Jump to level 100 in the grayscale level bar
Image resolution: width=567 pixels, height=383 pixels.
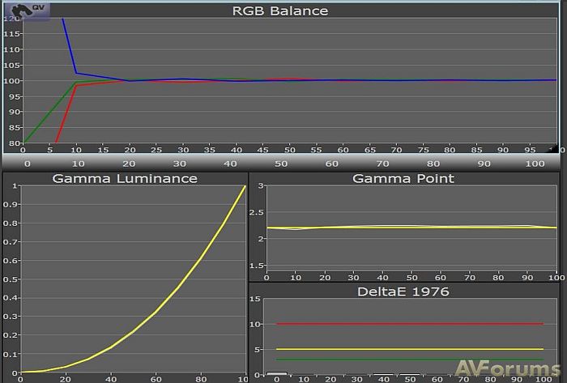535,163
